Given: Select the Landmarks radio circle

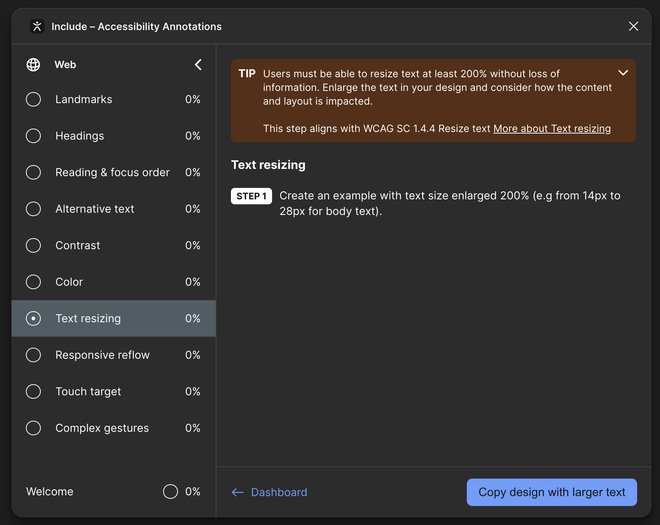Looking at the screenshot, I should [34, 99].
